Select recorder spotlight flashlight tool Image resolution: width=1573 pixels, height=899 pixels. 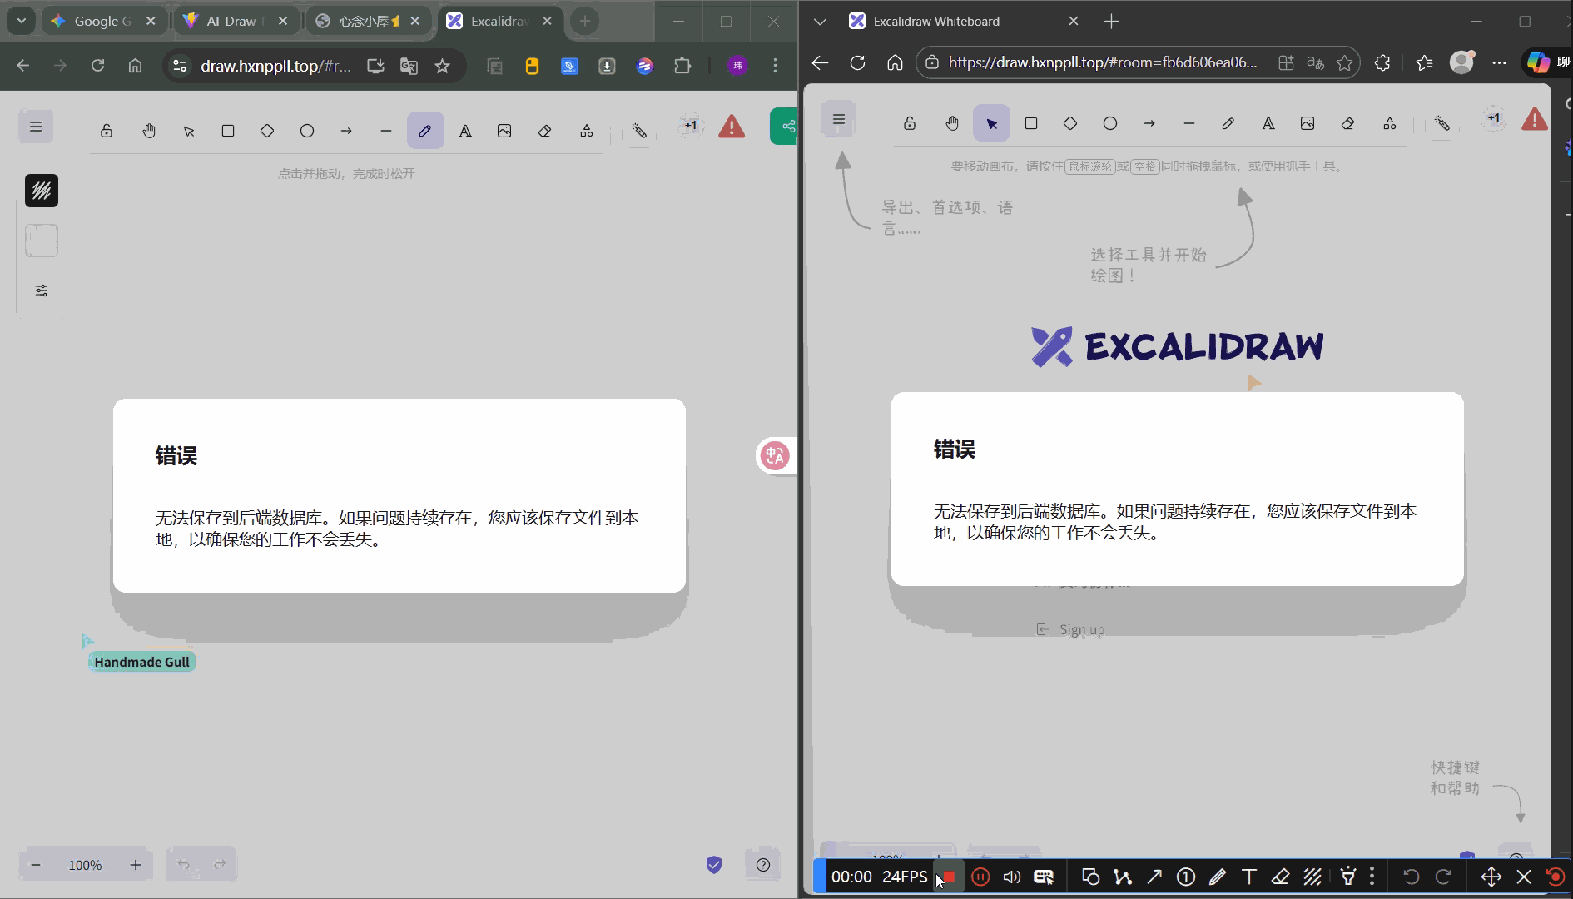1348,877
